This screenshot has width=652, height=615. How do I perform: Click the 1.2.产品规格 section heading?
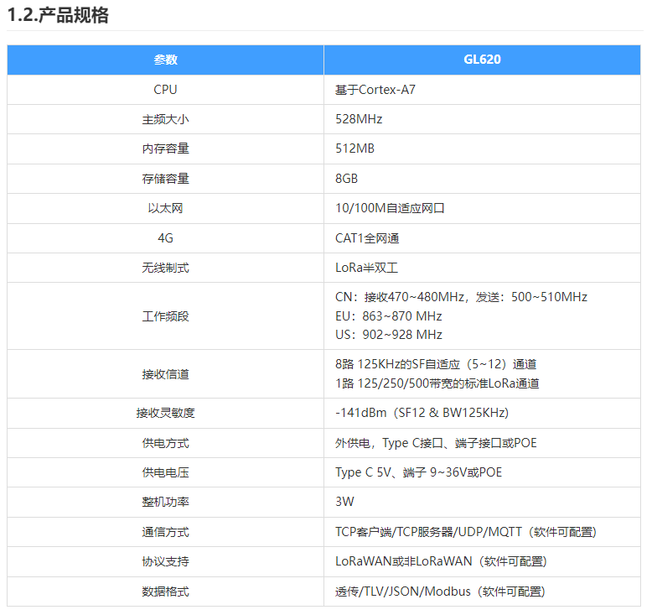58,15
